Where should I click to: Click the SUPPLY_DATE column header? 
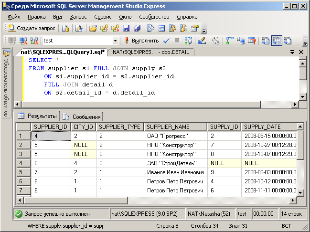tap(269, 127)
